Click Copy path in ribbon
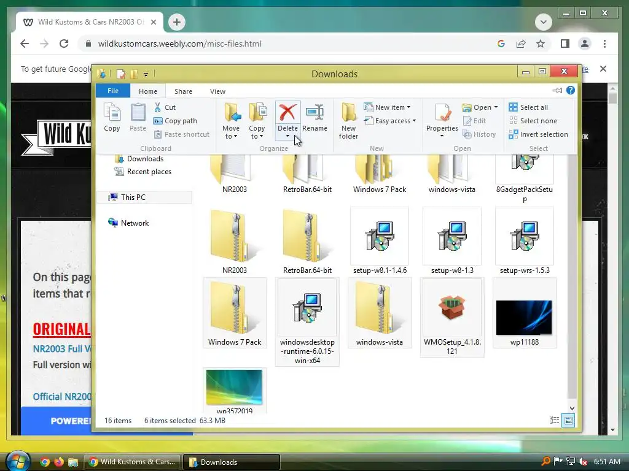The image size is (629, 471). pos(175,121)
